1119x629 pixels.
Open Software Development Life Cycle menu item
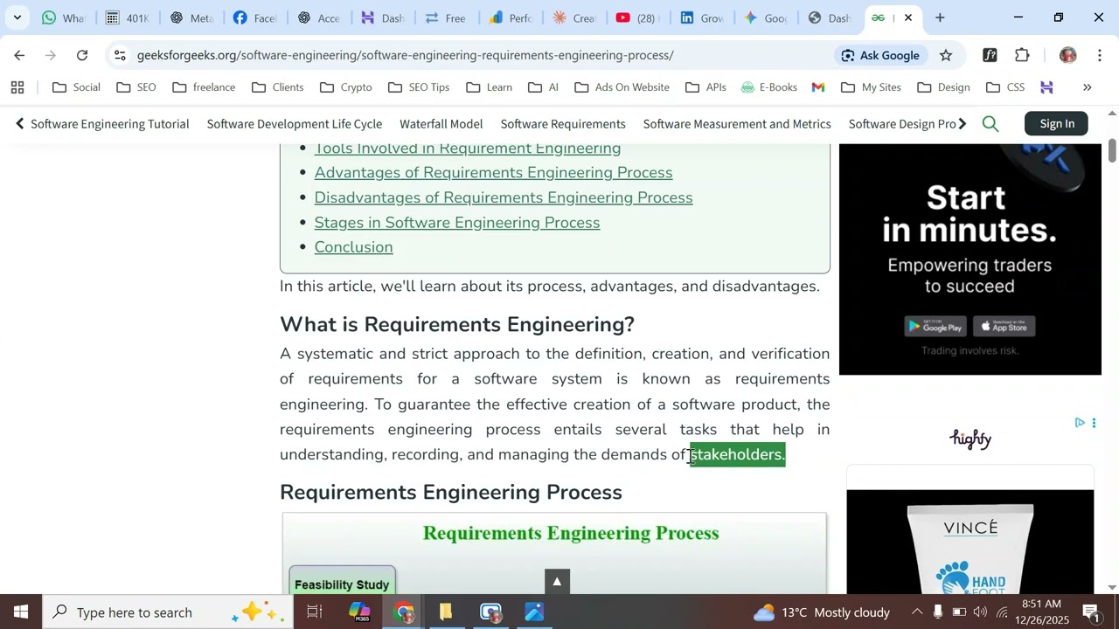[x=295, y=124]
